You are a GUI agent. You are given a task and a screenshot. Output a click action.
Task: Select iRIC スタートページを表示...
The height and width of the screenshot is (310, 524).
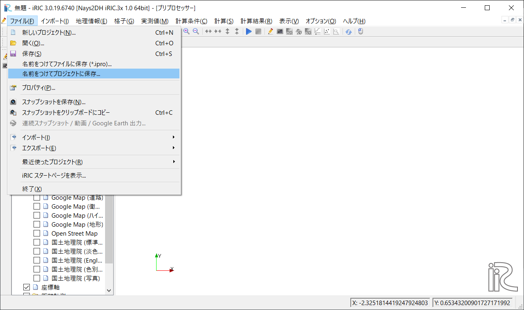(94, 175)
